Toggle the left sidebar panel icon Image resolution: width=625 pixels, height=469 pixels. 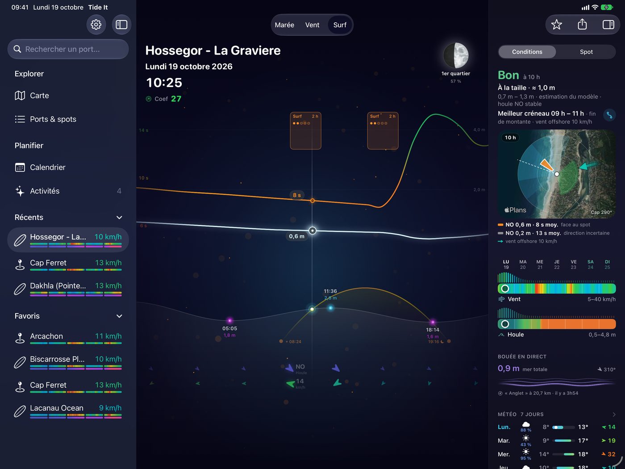pos(121,25)
